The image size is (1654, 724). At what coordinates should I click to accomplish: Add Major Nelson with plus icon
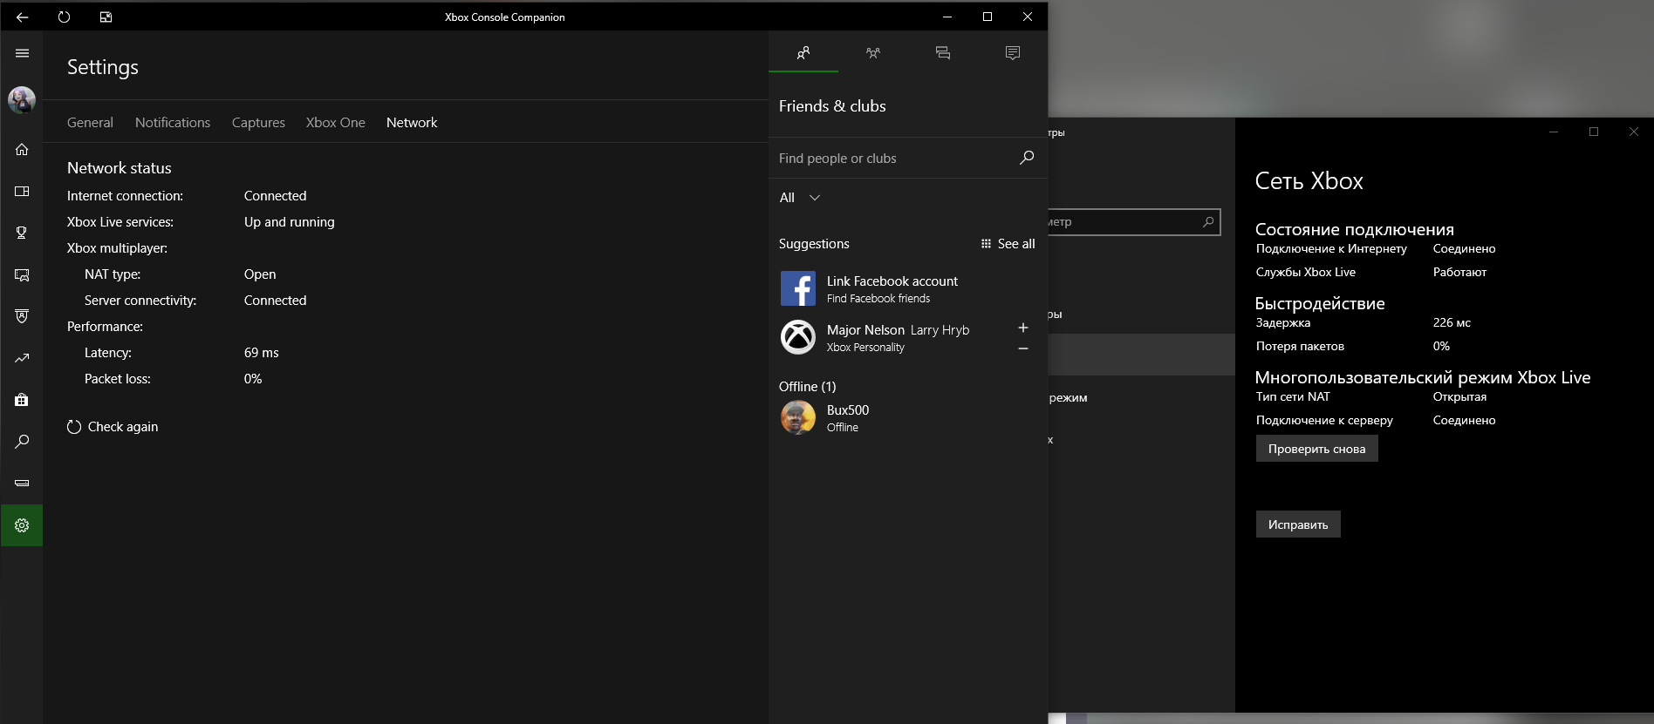point(1023,328)
